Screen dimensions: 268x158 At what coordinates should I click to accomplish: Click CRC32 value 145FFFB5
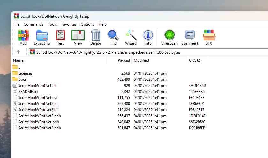click(197, 92)
